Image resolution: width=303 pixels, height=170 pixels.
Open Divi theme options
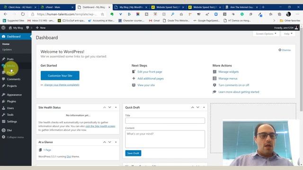pos(9,130)
